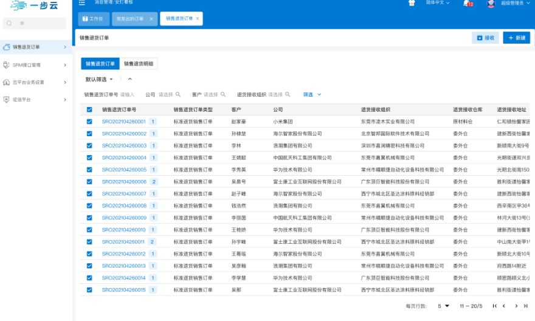Toggle the sidebar collapse menu icon
Image resolution: width=535 pixels, height=321 pixels.
[x=82, y=3]
